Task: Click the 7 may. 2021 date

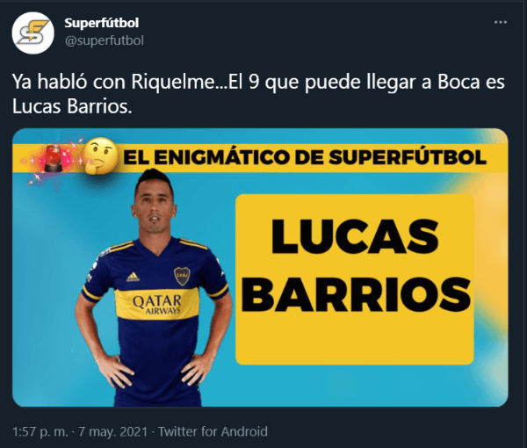Action: pyautogui.click(x=113, y=431)
